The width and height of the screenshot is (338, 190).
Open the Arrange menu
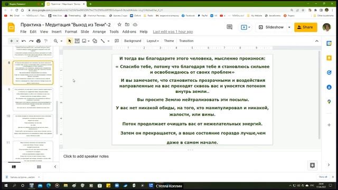(99, 32)
